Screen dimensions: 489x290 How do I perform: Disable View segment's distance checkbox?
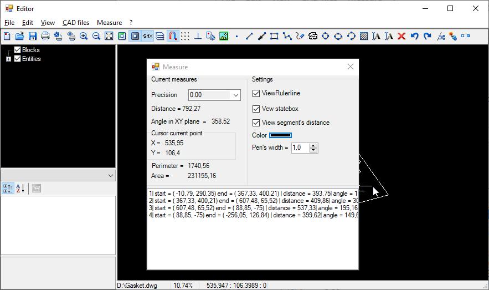(256, 123)
